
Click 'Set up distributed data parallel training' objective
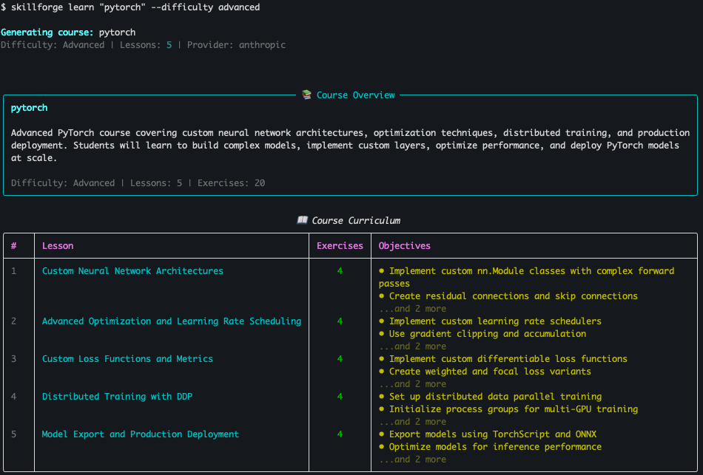coord(490,396)
